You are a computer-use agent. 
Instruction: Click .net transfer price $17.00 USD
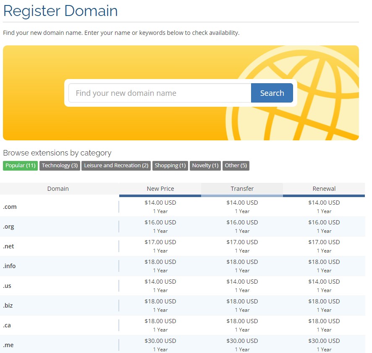(x=242, y=242)
